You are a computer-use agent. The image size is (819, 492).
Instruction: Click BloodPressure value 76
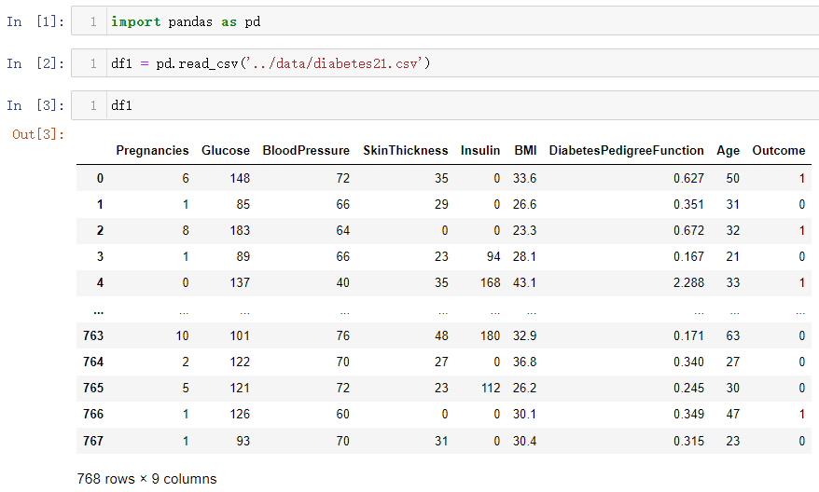pos(342,335)
